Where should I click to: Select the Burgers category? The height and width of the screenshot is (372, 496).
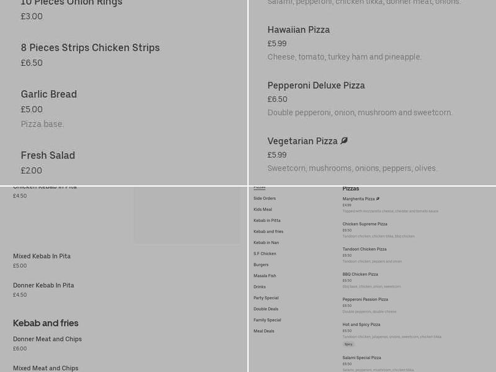(260, 265)
